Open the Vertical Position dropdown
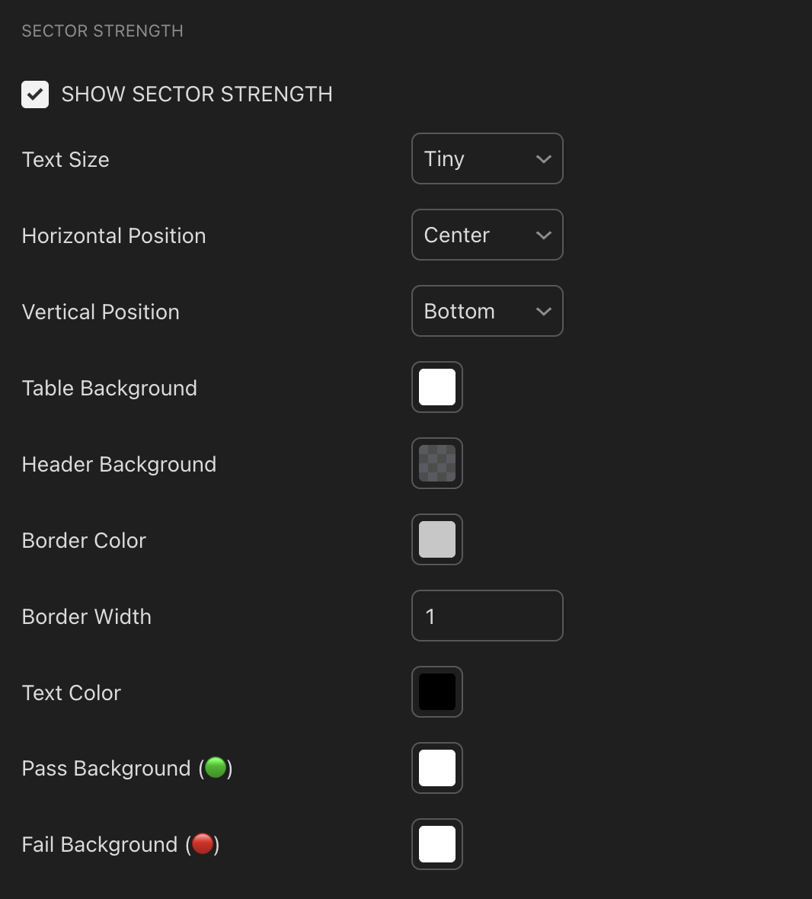Screen dimensions: 812x899 click(x=487, y=311)
